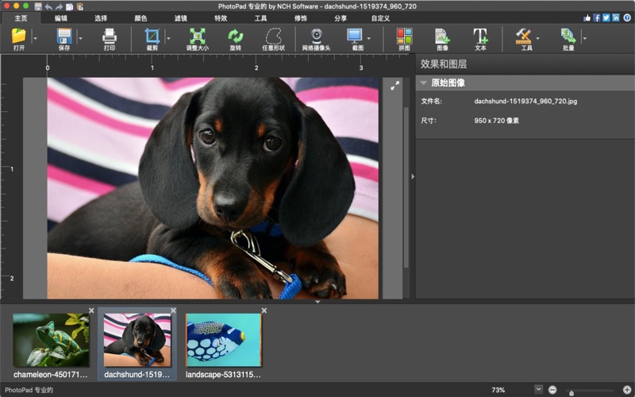Click the 旋转 (Rotate) icon
The height and width of the screenshot is (397, 635).
[235, 36]
